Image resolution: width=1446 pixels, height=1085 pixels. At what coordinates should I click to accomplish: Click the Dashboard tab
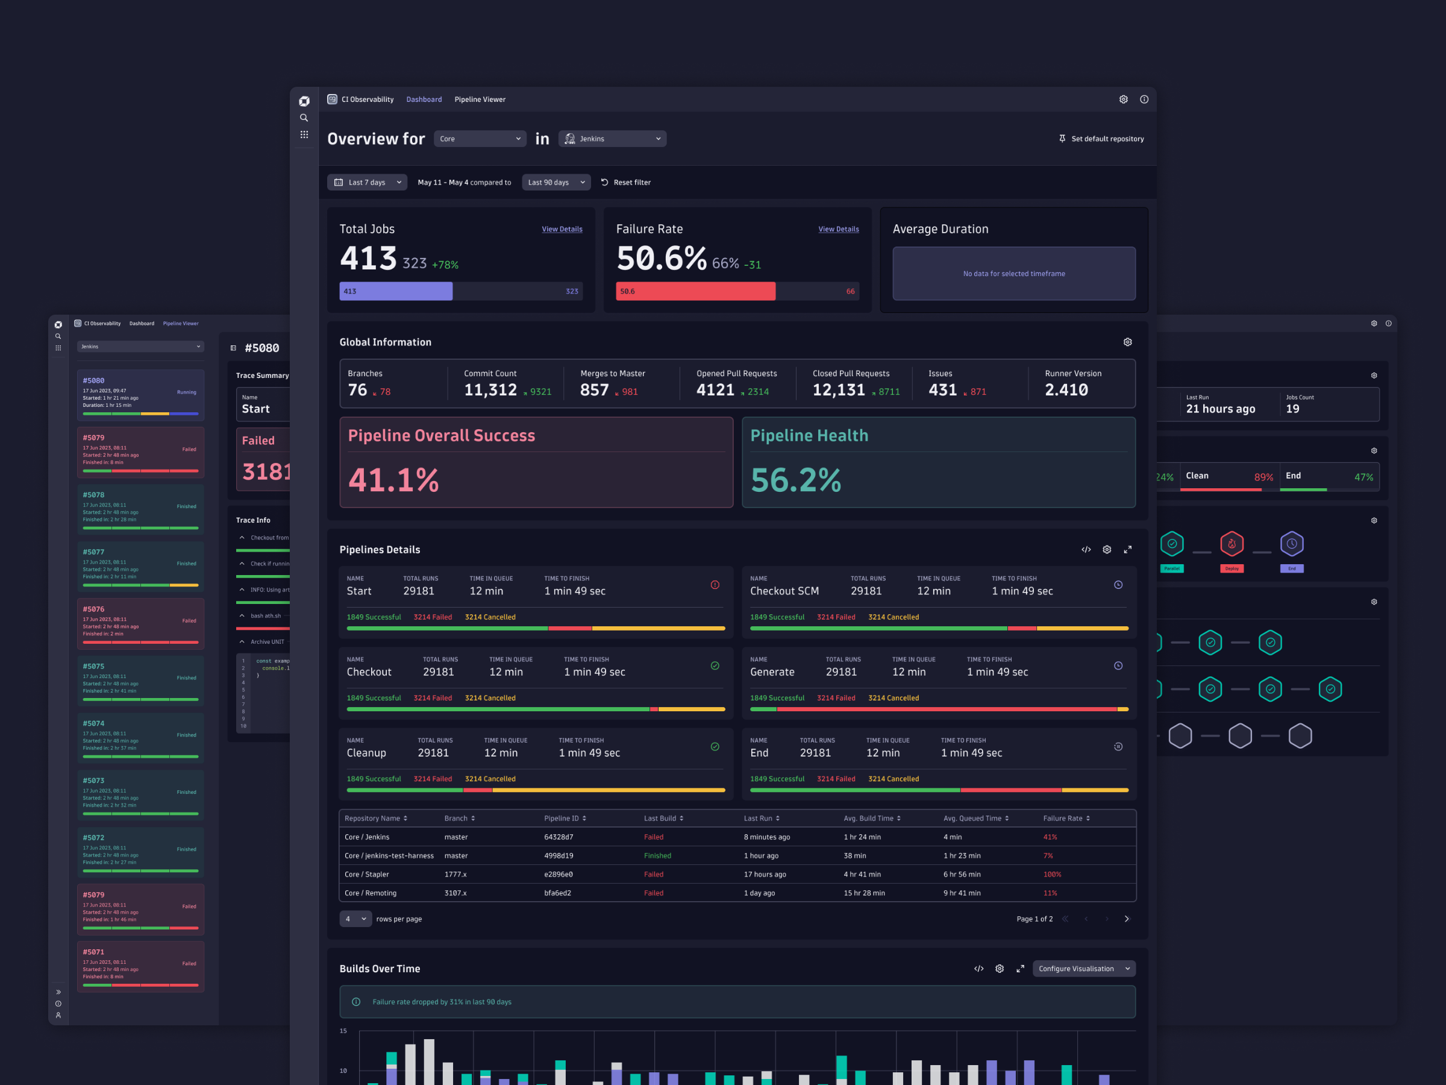422,99
